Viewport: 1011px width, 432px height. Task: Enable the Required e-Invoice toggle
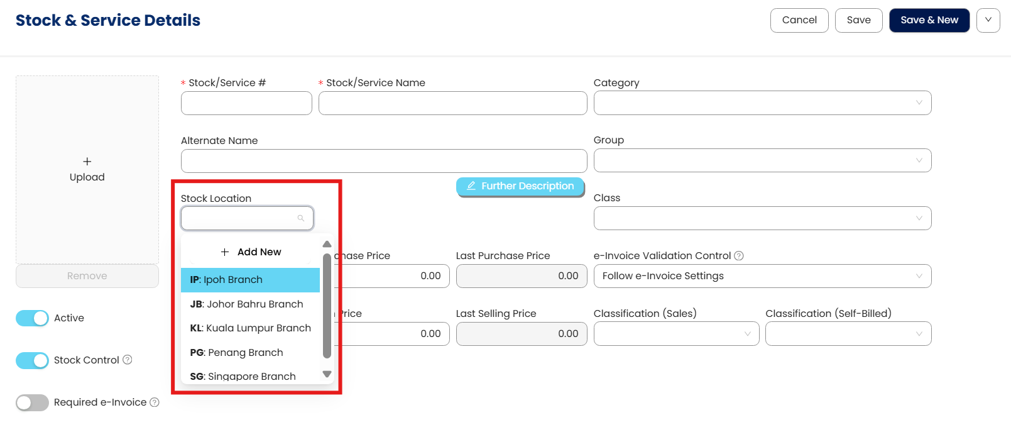(x=32, y=402)
